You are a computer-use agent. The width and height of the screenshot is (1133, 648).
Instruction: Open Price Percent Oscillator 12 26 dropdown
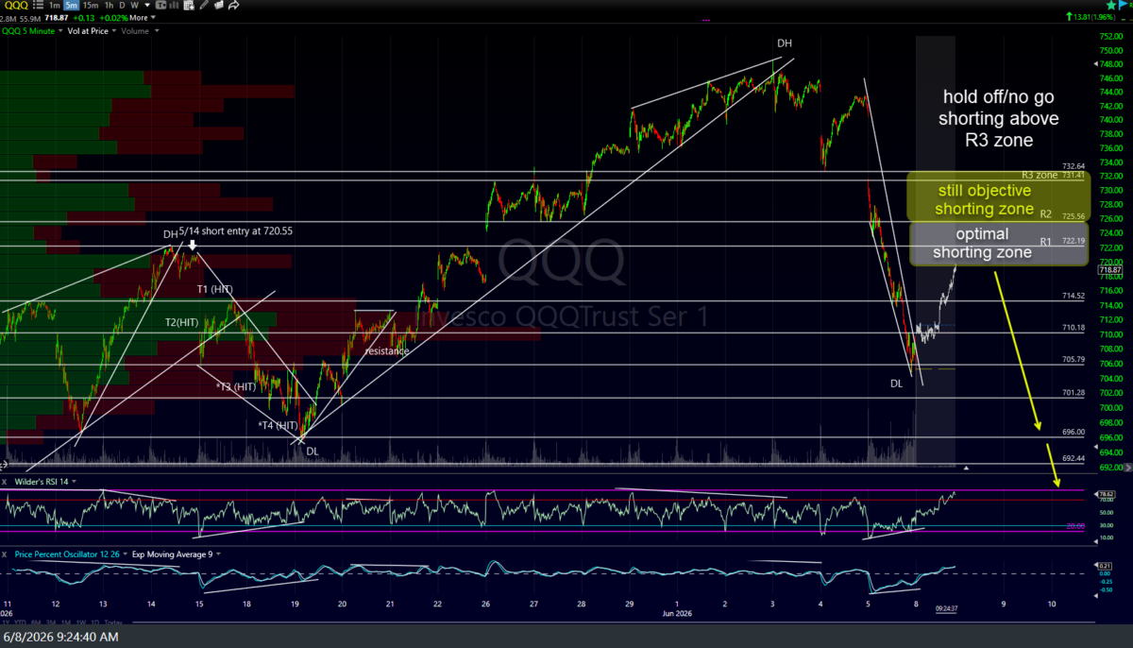click(x=125, y=554)
